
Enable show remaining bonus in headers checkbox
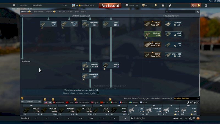coord(98,93)
